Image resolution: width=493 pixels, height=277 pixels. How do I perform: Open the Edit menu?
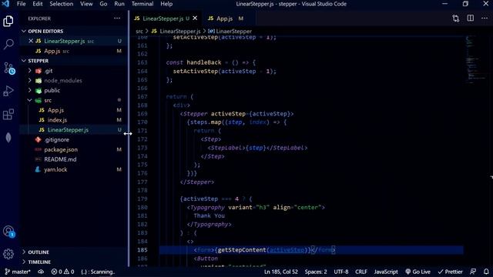coord(38,4)
